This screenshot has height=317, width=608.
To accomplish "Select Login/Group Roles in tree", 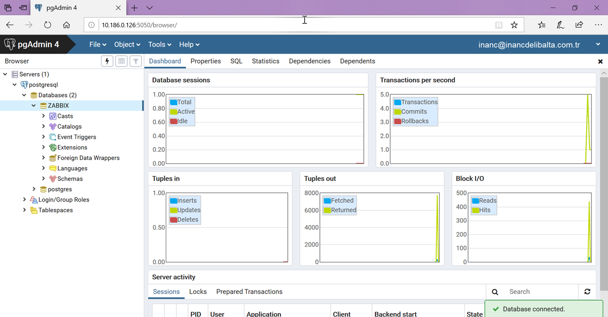I will point(64,200).
